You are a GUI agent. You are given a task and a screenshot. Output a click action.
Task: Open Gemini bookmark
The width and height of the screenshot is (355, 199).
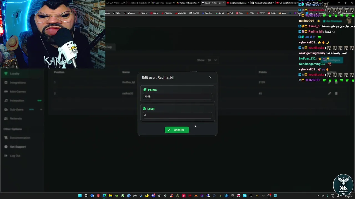coord(220,13)
